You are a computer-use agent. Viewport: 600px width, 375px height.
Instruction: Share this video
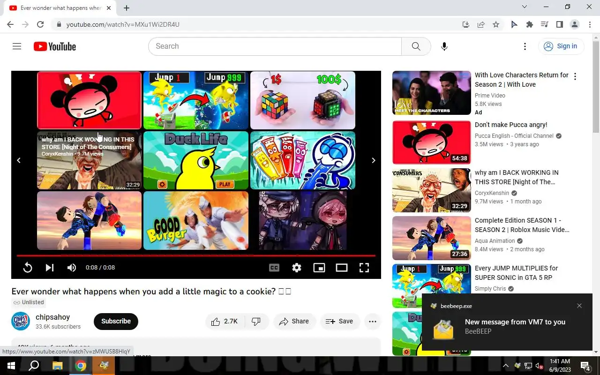294,322
